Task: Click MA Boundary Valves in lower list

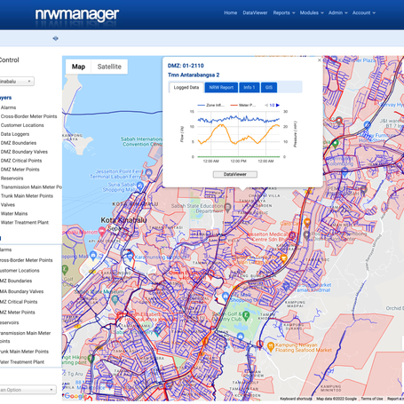Action: point(21,291)
